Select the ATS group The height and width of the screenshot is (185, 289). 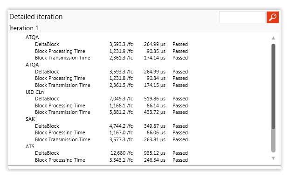30,146
